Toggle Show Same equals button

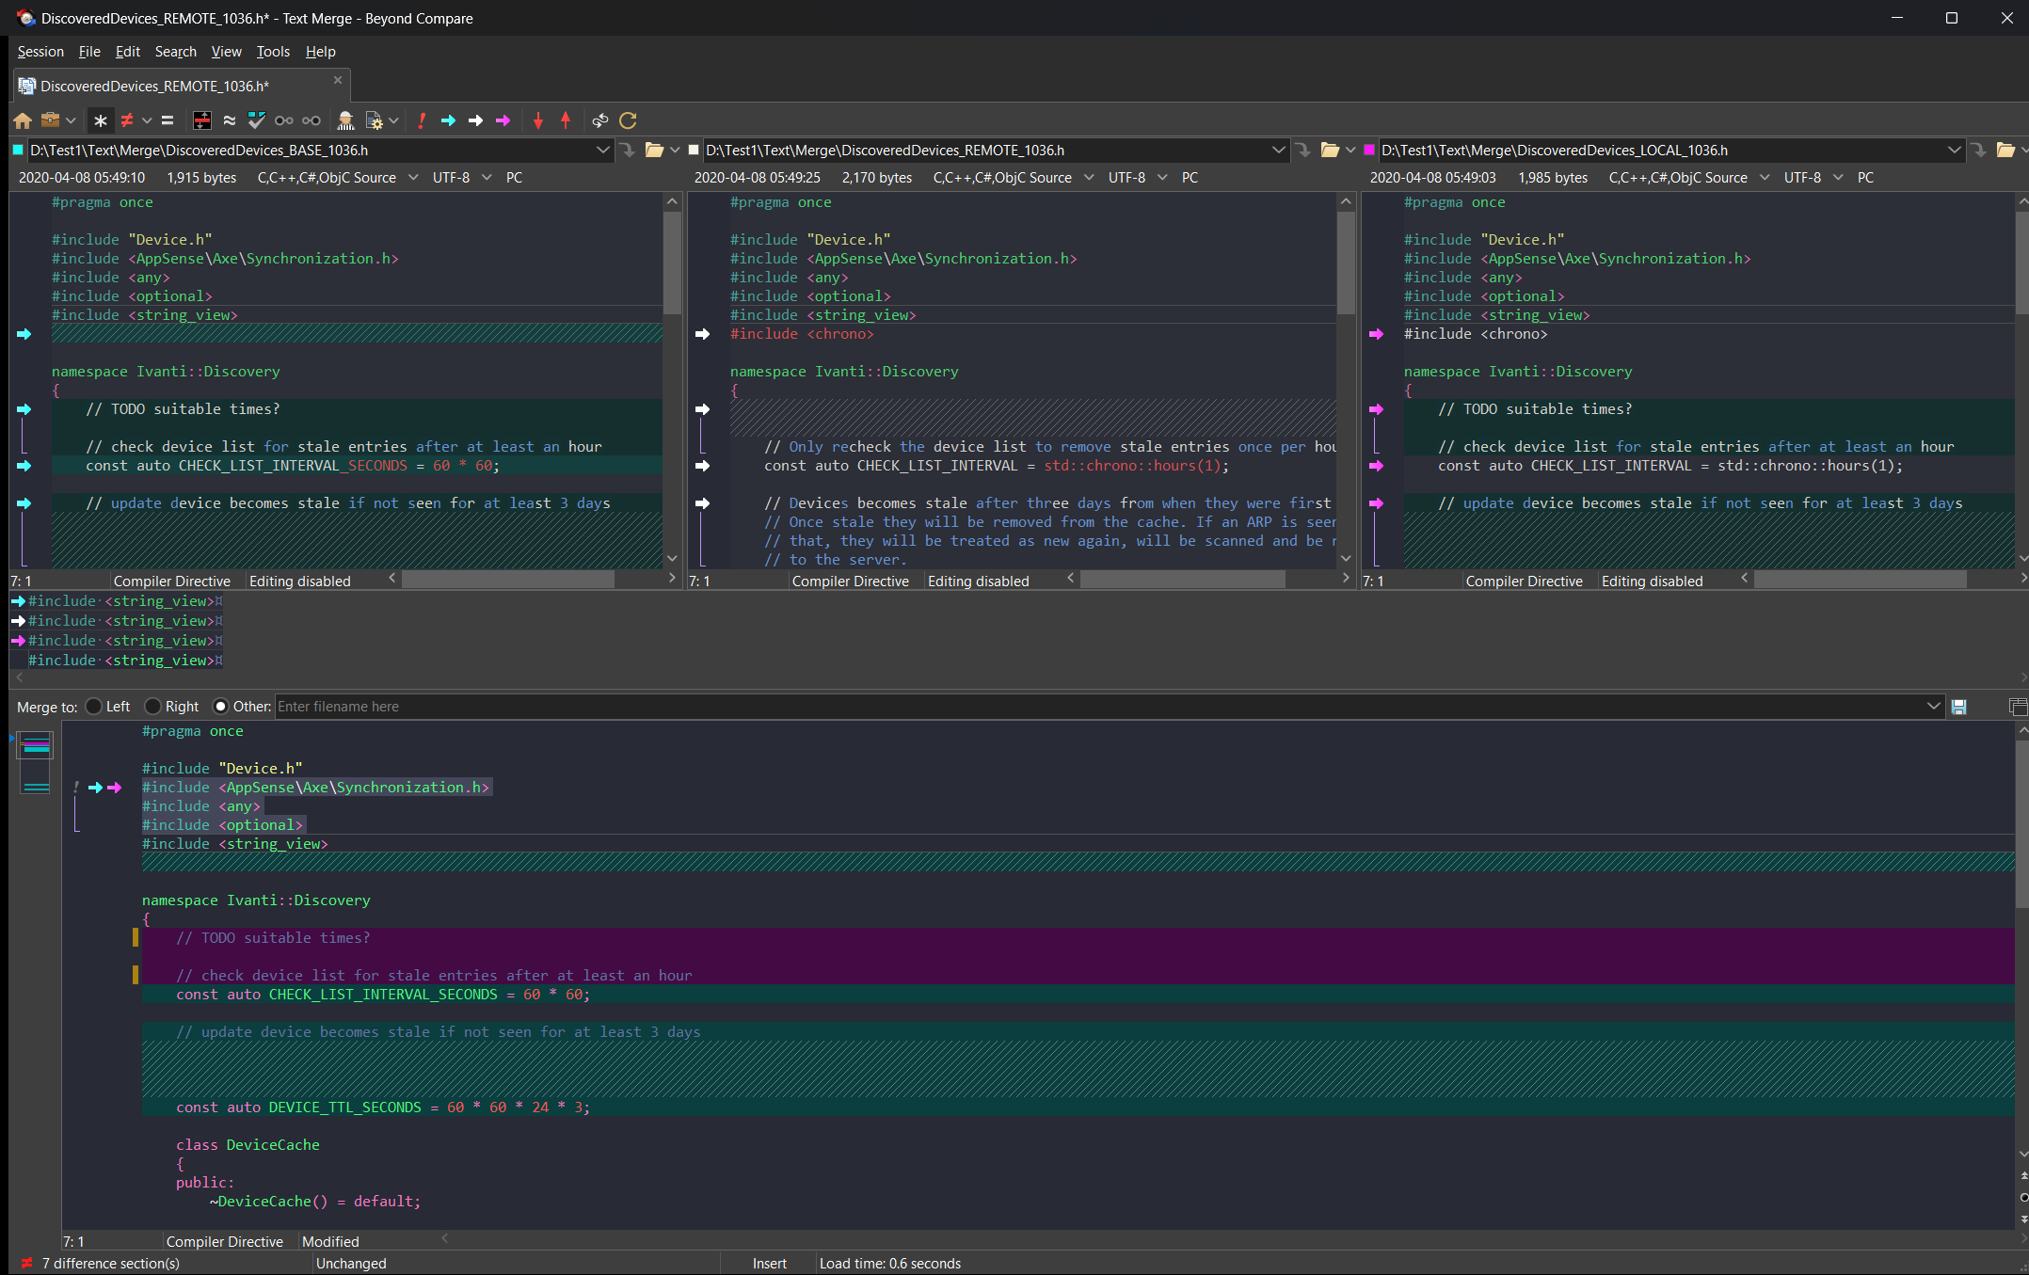pyautogui.click(x=168, y=120)
